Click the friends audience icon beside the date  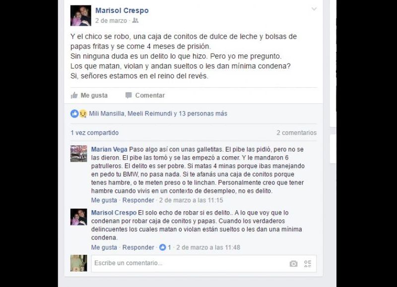pos(135,20)
